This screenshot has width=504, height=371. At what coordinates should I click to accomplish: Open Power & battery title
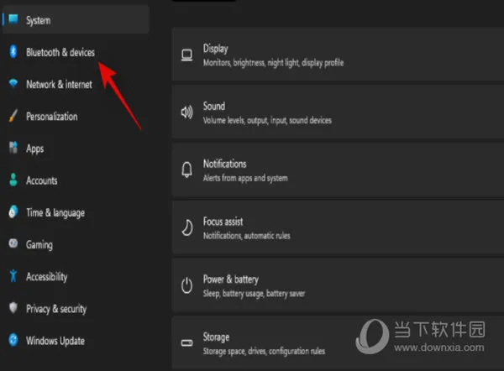click(x=230, y=280)
